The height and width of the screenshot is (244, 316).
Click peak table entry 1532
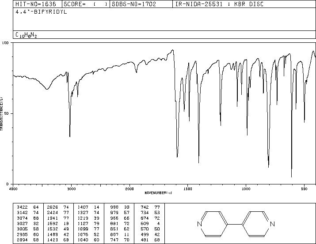[x=53, y=229]
